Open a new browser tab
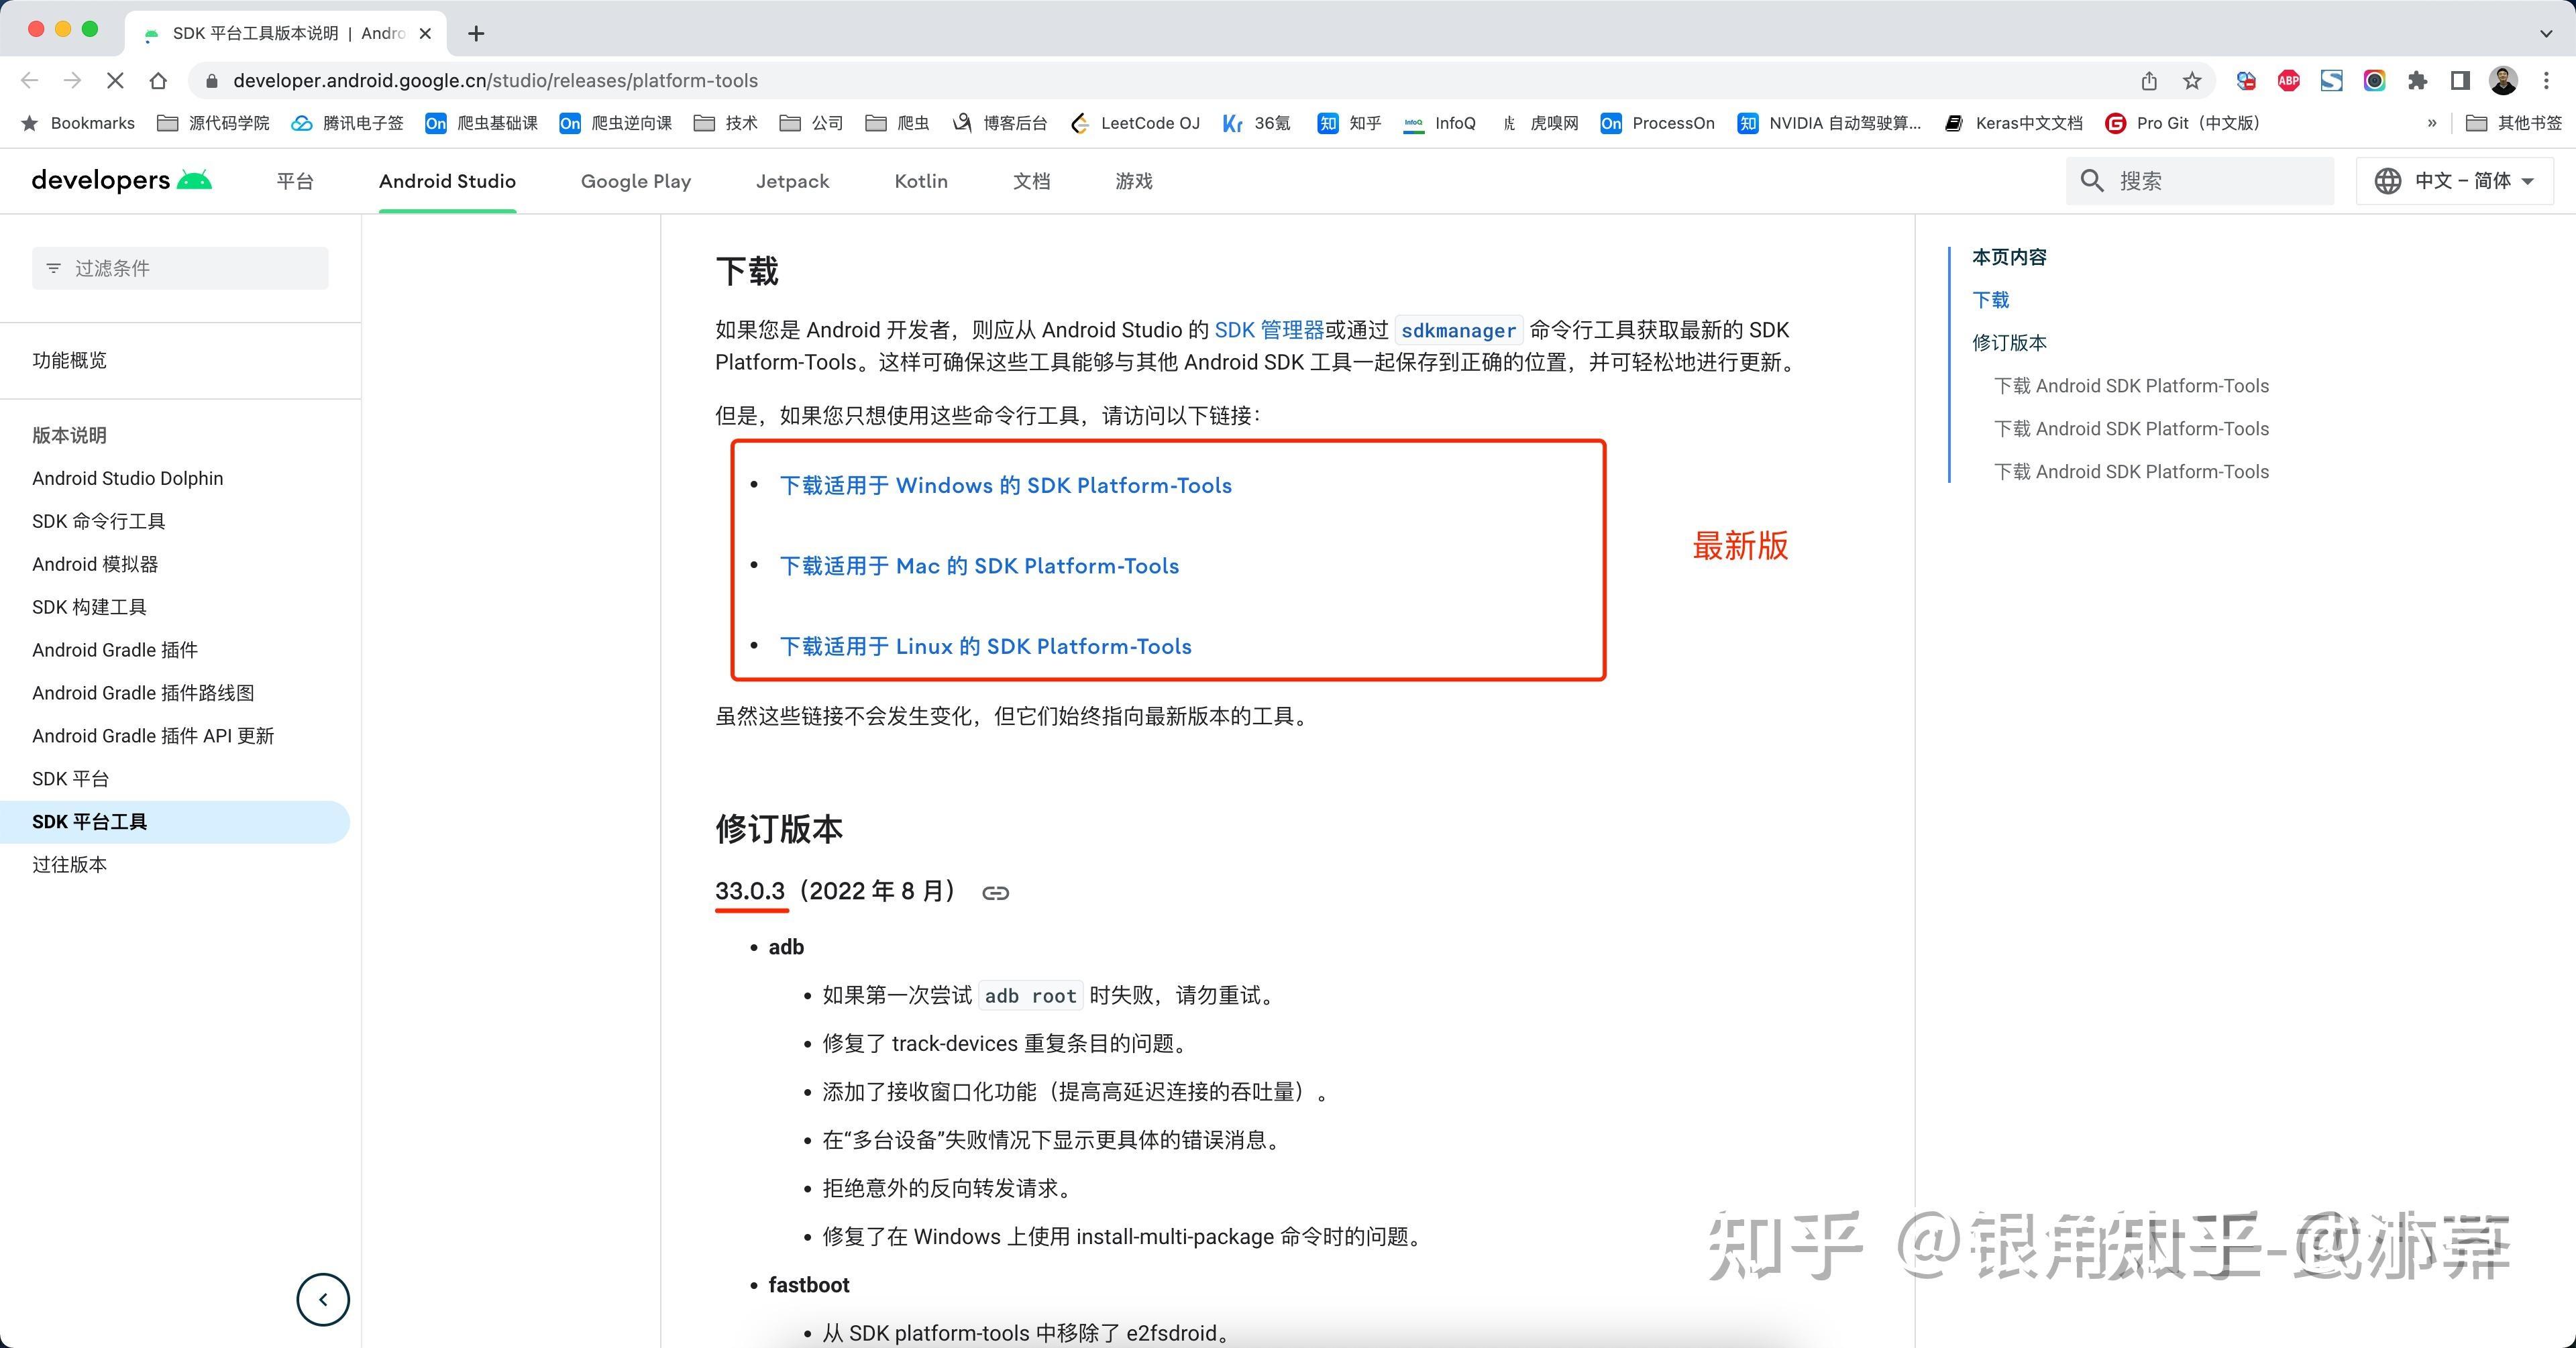The image size is (2576, 1348). click(x=476, y=33)
